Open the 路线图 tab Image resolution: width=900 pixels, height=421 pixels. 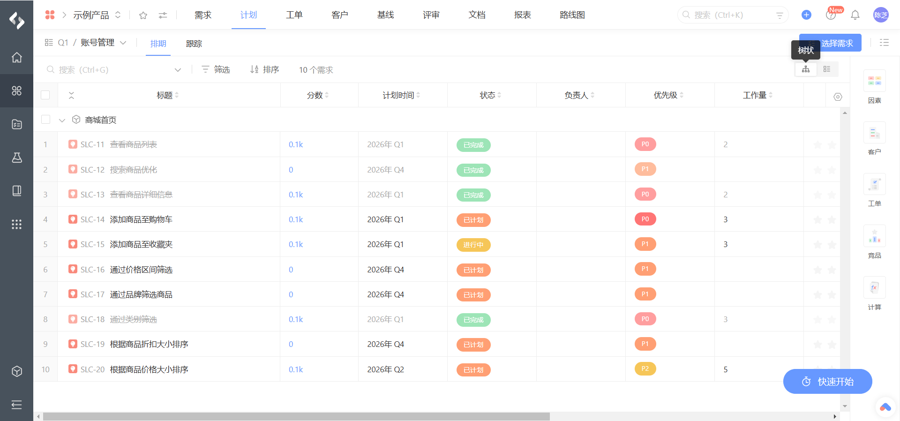(572, 15)
